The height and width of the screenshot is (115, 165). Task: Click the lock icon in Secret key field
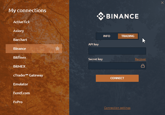143,66
